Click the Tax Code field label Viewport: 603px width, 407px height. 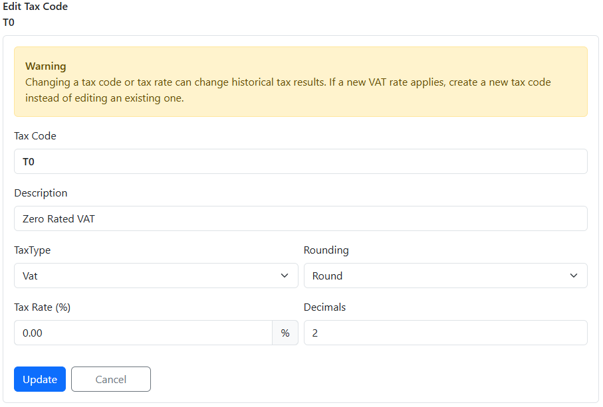pyautogui.click(x=35, y=136)
